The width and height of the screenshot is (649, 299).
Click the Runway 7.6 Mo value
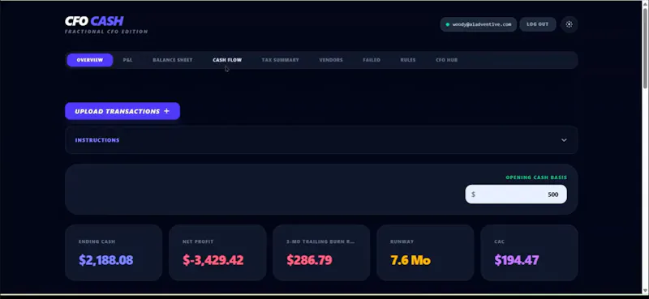(410, 260)
